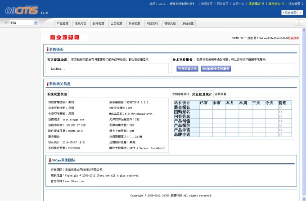Viewport: 306px width, 201px height.
Task: Click 退出管理 to log out
Action: (294, 4)
